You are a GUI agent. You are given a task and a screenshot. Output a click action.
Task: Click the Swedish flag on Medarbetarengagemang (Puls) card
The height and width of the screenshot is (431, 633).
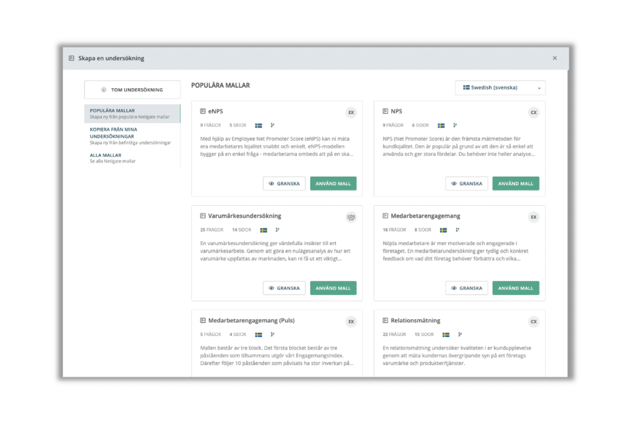tap(258, 335)
